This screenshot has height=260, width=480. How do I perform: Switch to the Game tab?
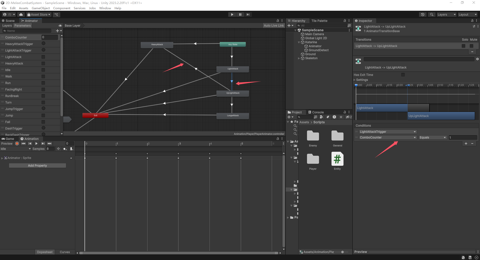coord(8,139)
